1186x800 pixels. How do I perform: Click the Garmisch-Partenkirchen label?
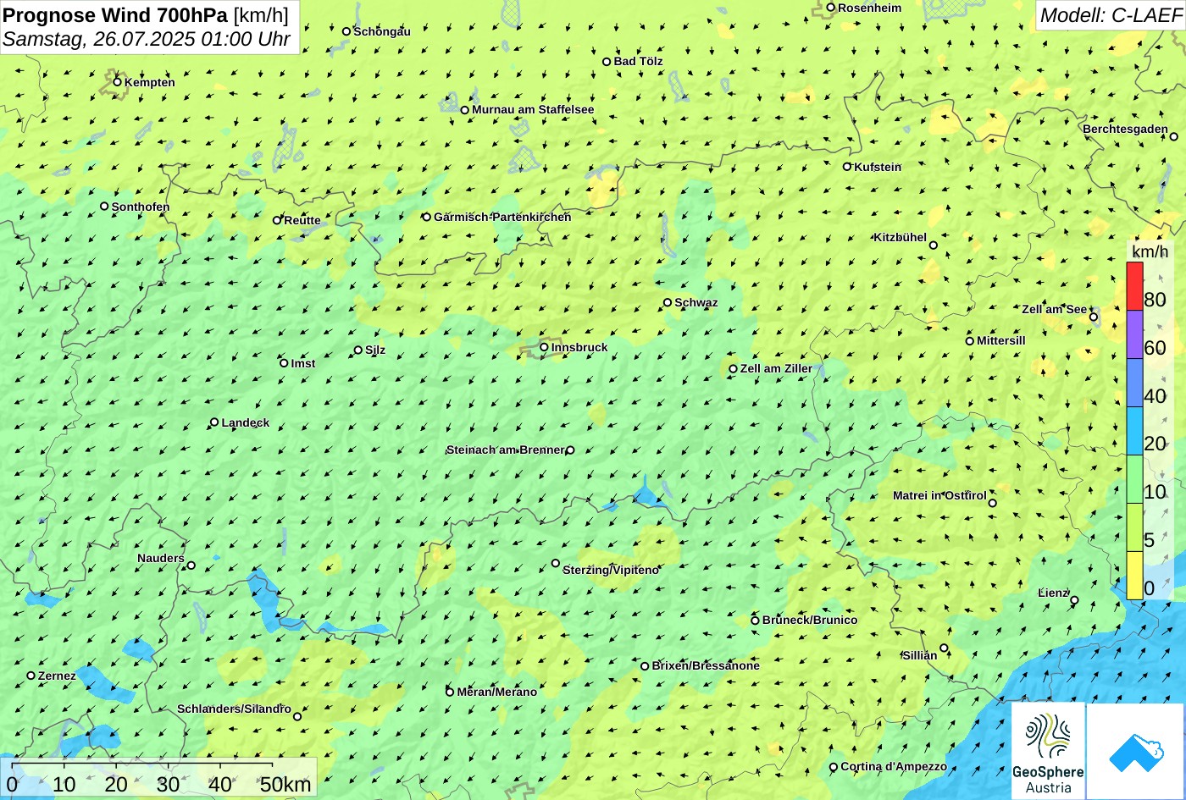(x=502, y=218)
